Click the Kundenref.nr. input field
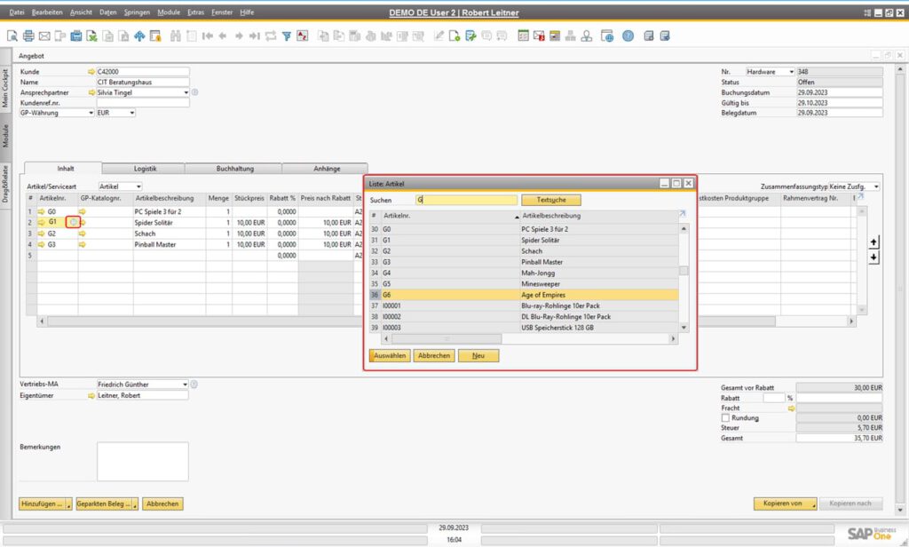 pos(143,103)
